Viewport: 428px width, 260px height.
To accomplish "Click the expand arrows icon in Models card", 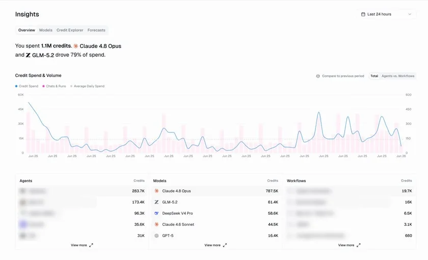I will pyautogui.click(x=225, y=245).
